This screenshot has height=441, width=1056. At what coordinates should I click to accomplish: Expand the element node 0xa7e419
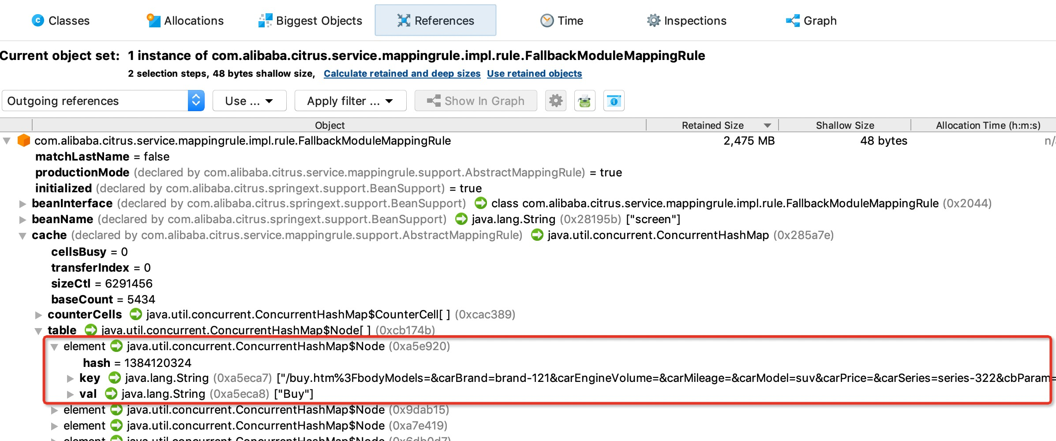pos(54,426)
